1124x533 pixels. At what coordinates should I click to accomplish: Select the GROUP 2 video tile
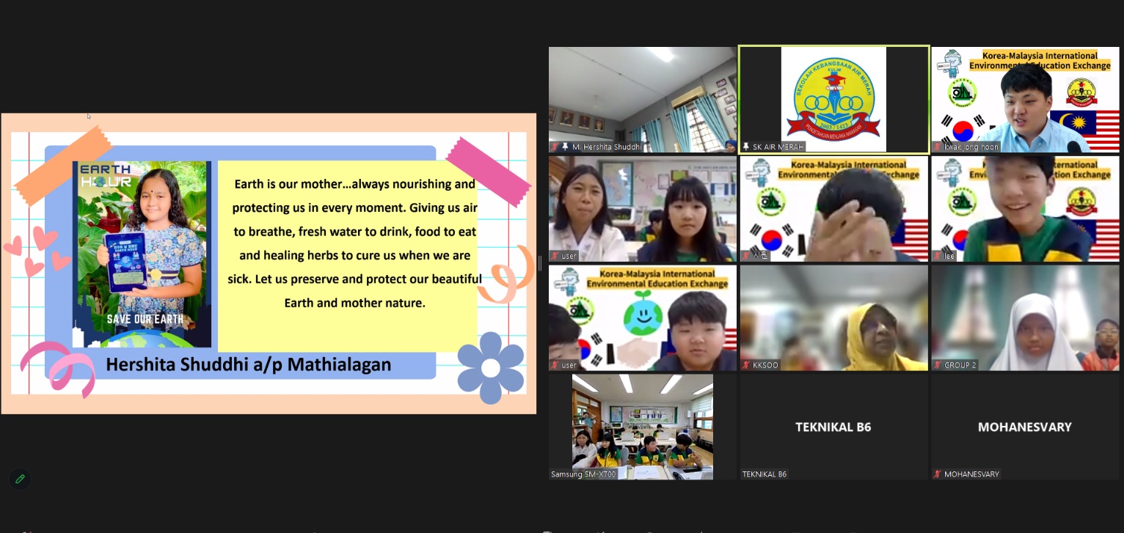point(1025,318)
